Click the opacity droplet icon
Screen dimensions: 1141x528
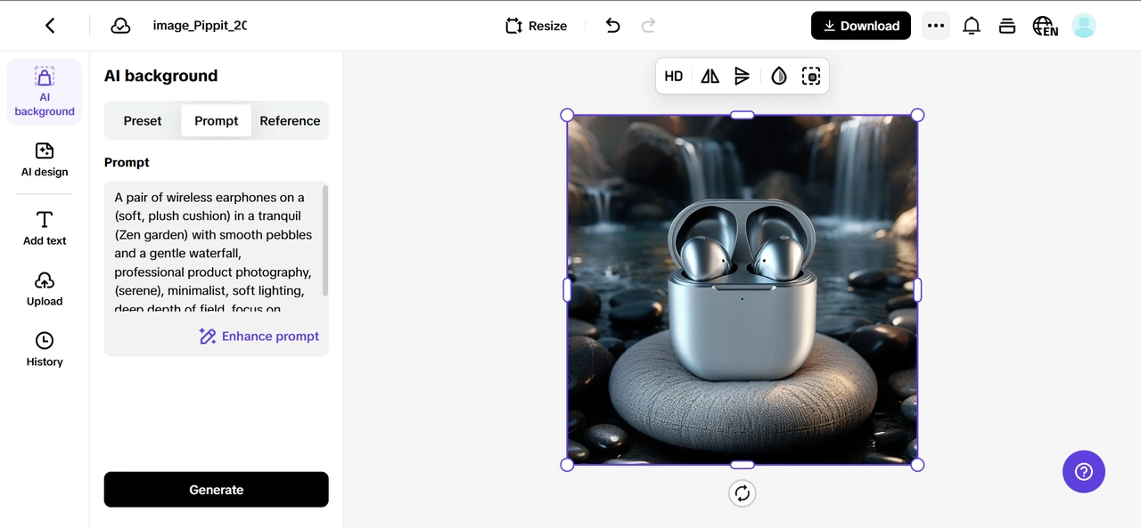pyautogui.click(x=779, y=77)
